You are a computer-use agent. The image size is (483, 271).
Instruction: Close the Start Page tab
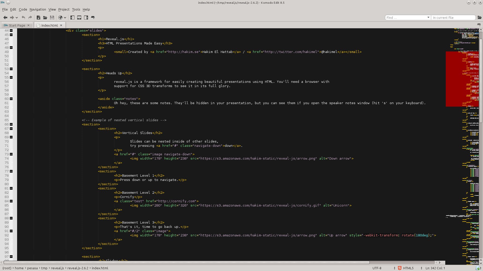tap(28, 25)
